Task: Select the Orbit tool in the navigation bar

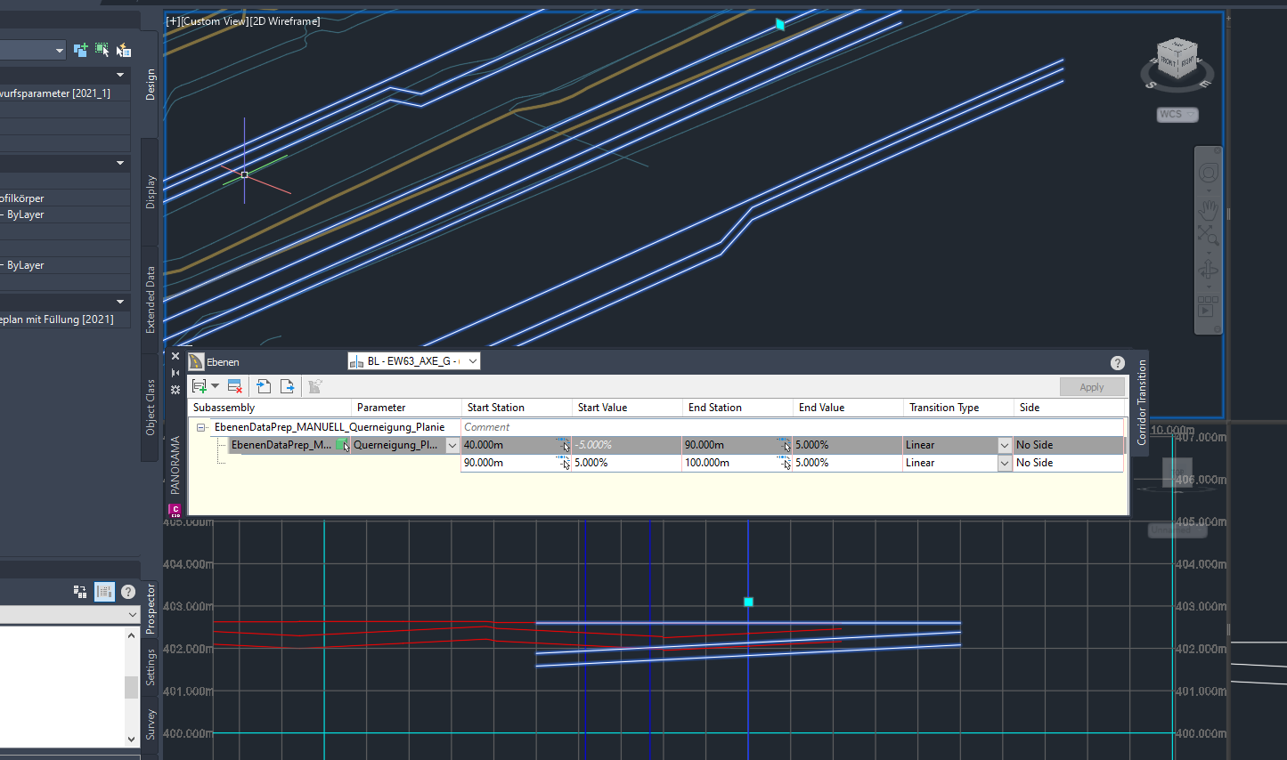Action: point(1209,270)
